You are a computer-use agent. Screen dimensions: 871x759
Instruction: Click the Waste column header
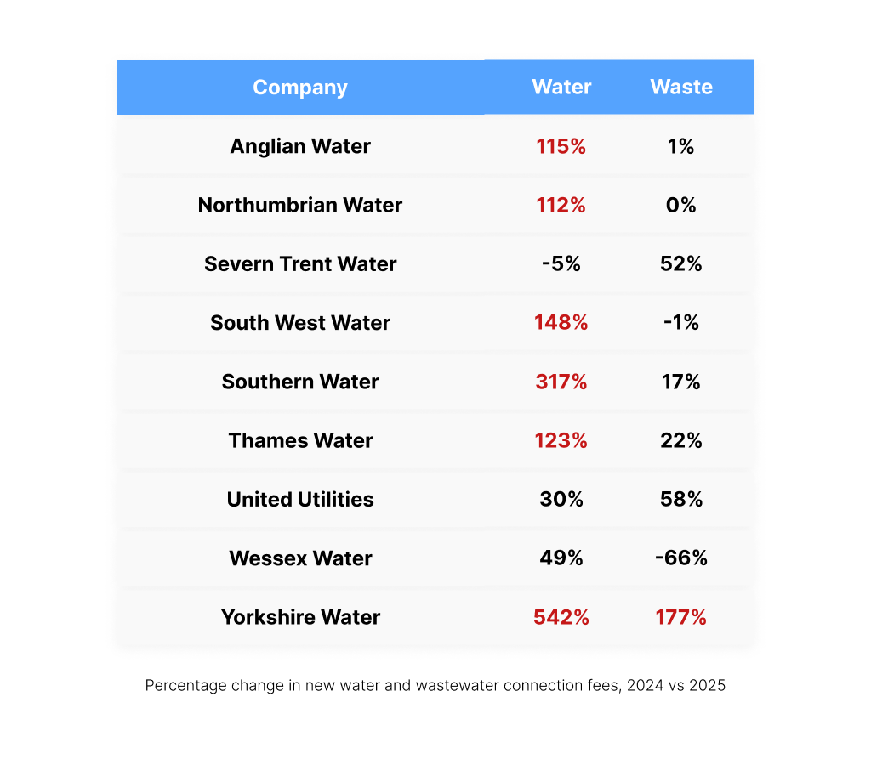click(681, 88)
